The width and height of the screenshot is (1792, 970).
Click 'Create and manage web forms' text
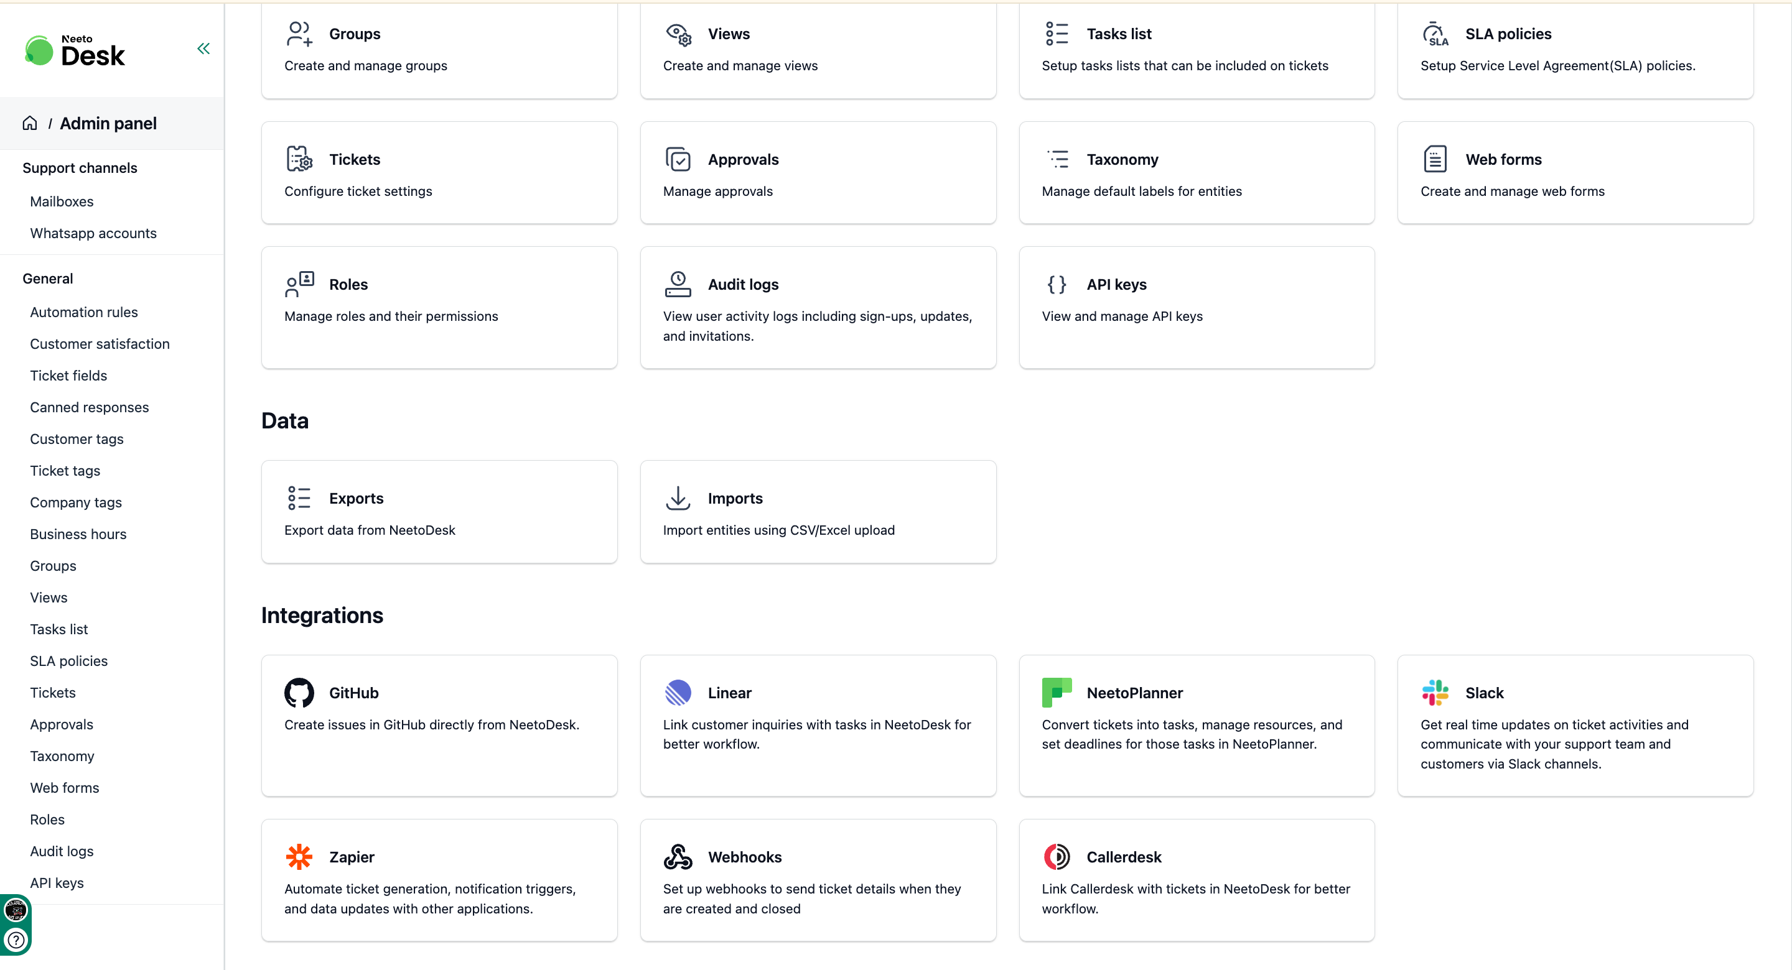coord(1513,192)
